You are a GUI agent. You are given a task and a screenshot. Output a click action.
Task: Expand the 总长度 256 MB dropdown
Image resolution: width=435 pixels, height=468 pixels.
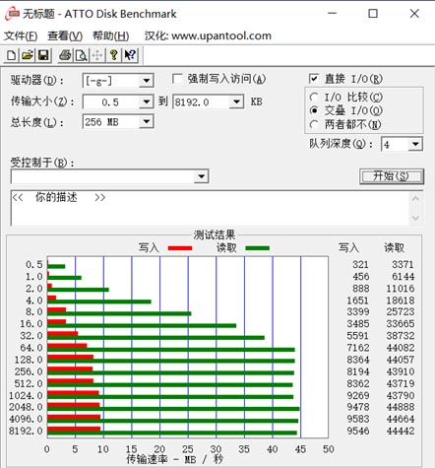pyautogui.click(x=146, y=122)
